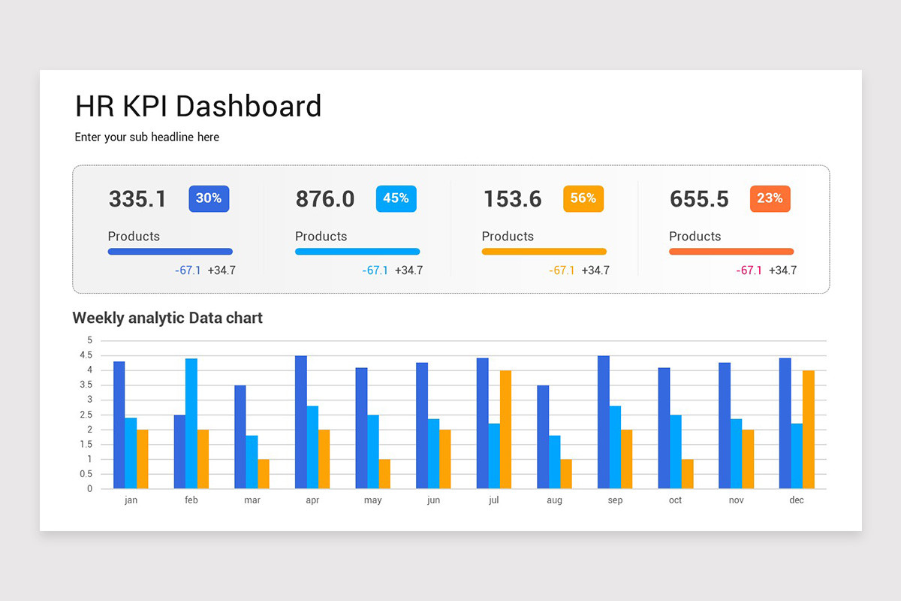Select the jul axis label
Image resolution: width=901 pixels, height=601 pixels.
(x=493, y=500)
